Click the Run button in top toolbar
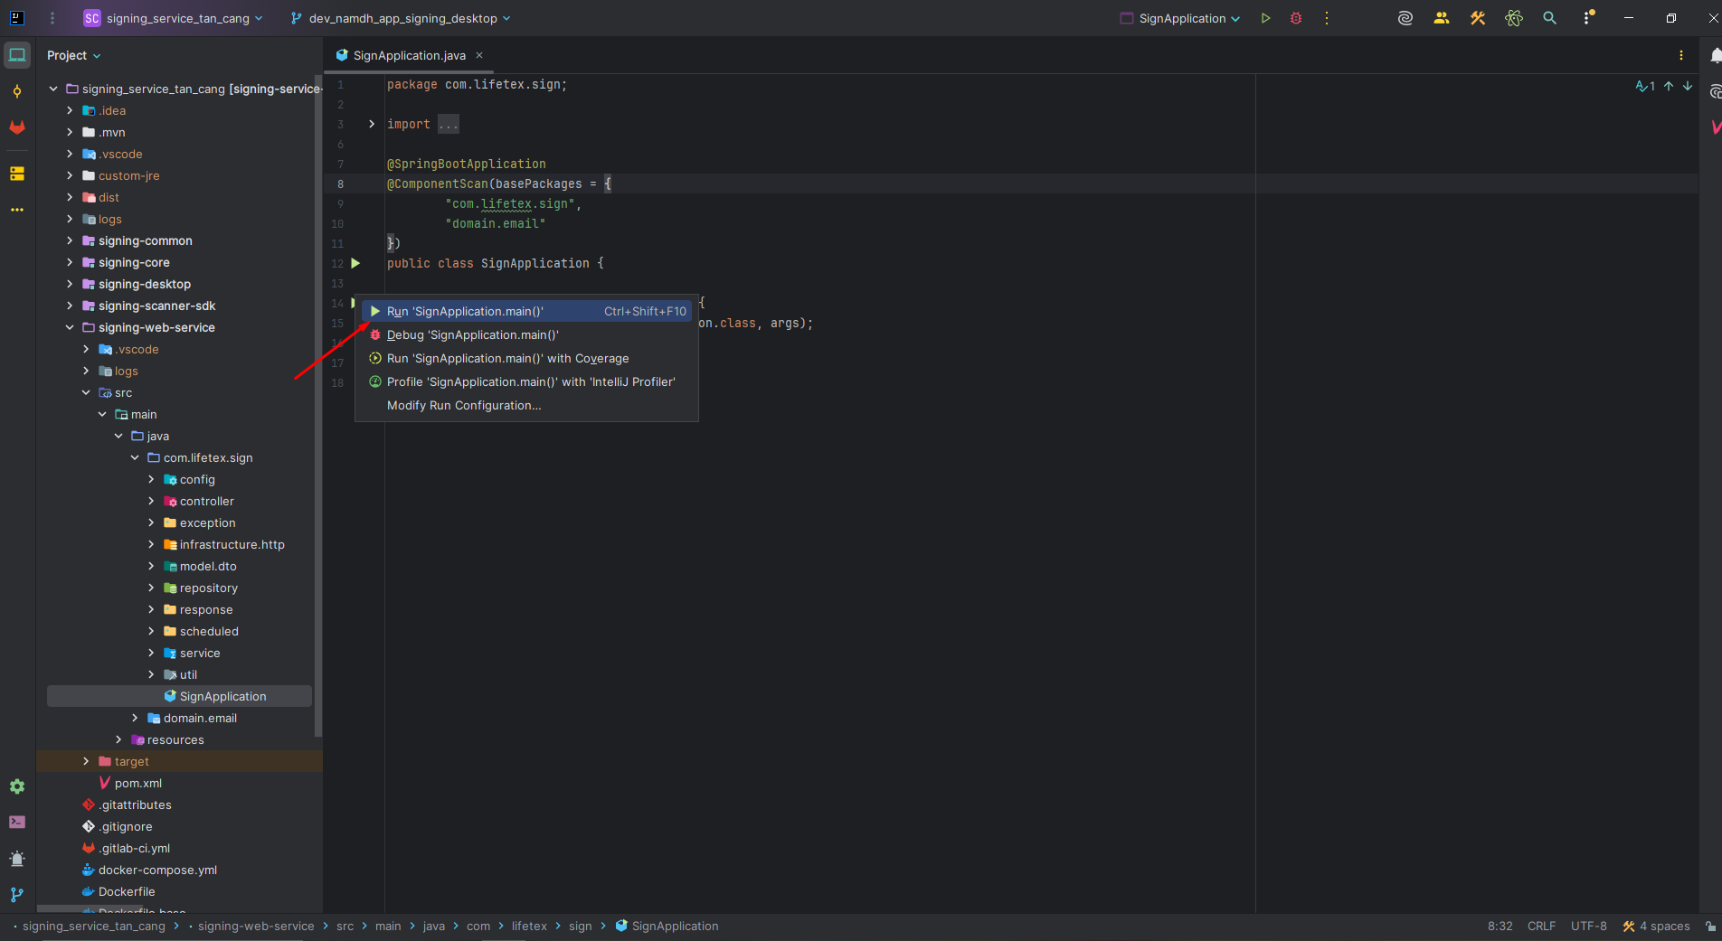This screenshot has width=1722, height=941. (1265, 18)
